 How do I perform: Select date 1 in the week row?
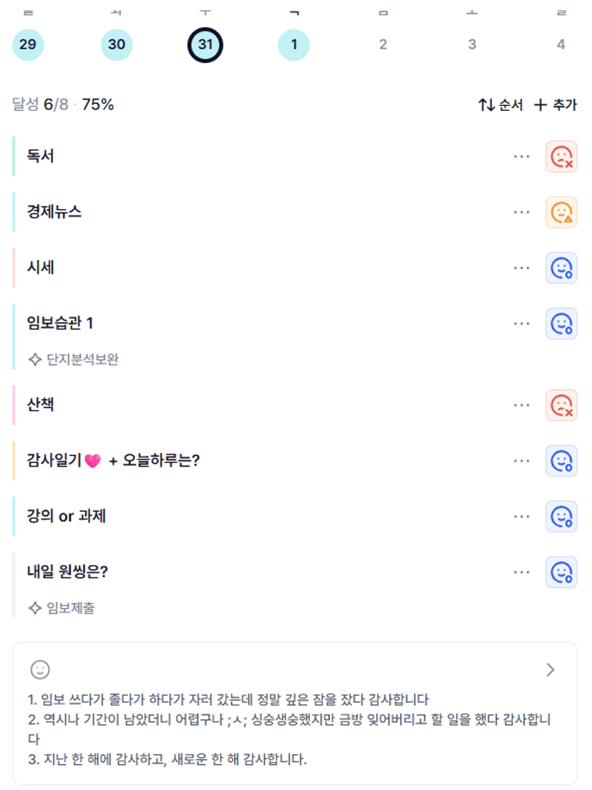point(293,45)
